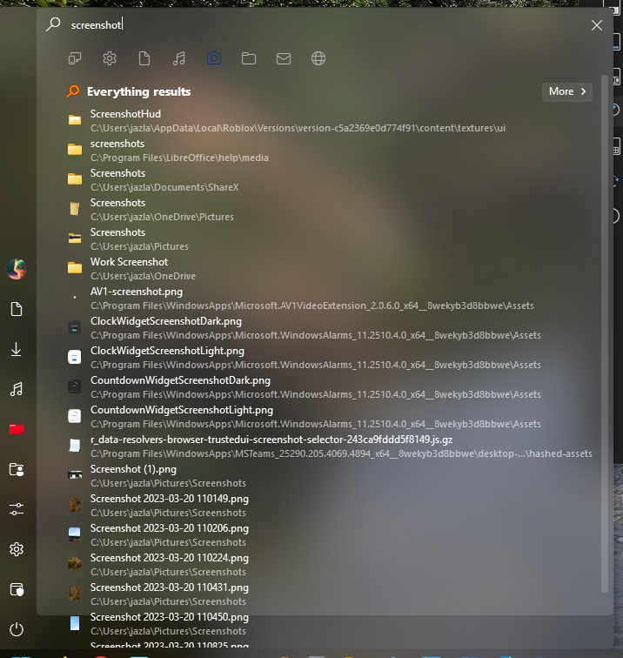
Task: Open the Downloads icon in sidebar
Action: pyautogui.click(x=16, y=349)
